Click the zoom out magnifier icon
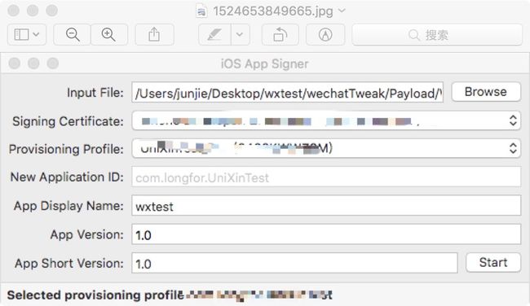 73,34
